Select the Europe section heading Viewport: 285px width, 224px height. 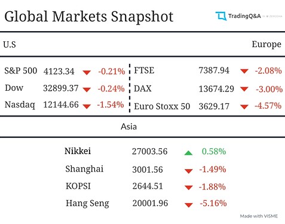[x=266, y=45]
